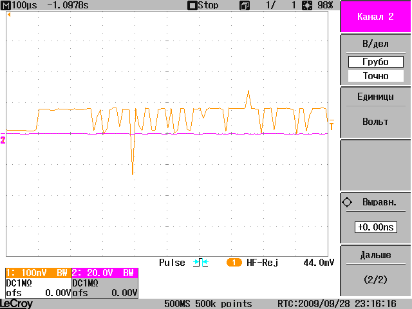Click the magenta channel 2 ground marker
The width and height of the screenshot is (412, 309).
coord(3,140)
